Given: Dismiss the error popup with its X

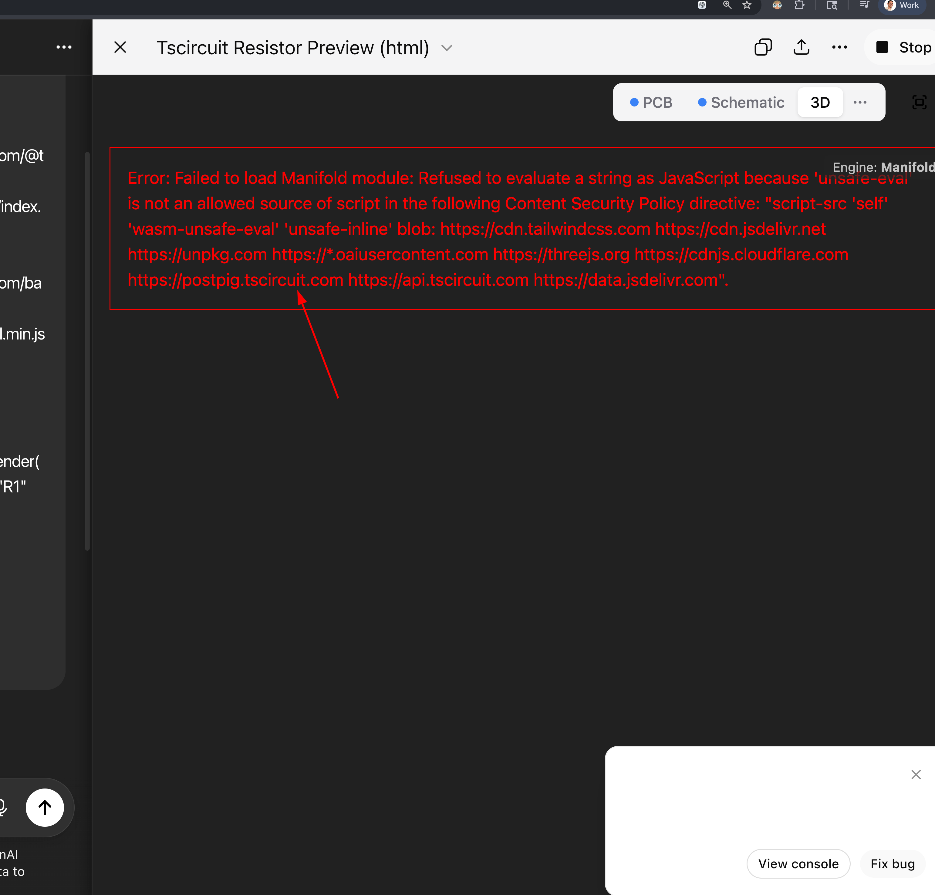Looking at the screenshot, I should pyautogui.click(x=916, y=775).
